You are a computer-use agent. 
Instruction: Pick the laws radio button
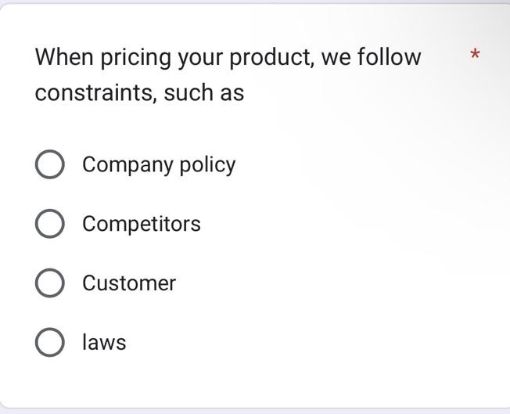click(x=49, y=343)
